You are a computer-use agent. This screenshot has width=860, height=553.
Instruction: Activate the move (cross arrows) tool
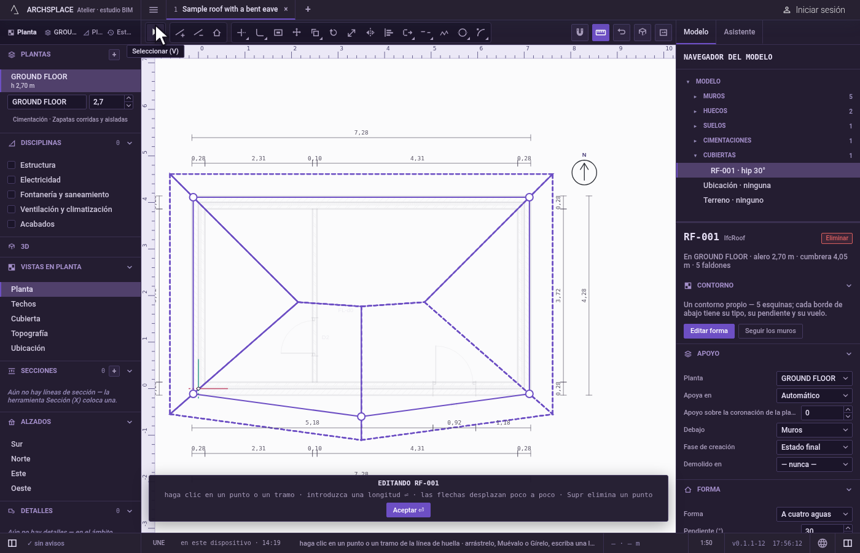[297, 33]
